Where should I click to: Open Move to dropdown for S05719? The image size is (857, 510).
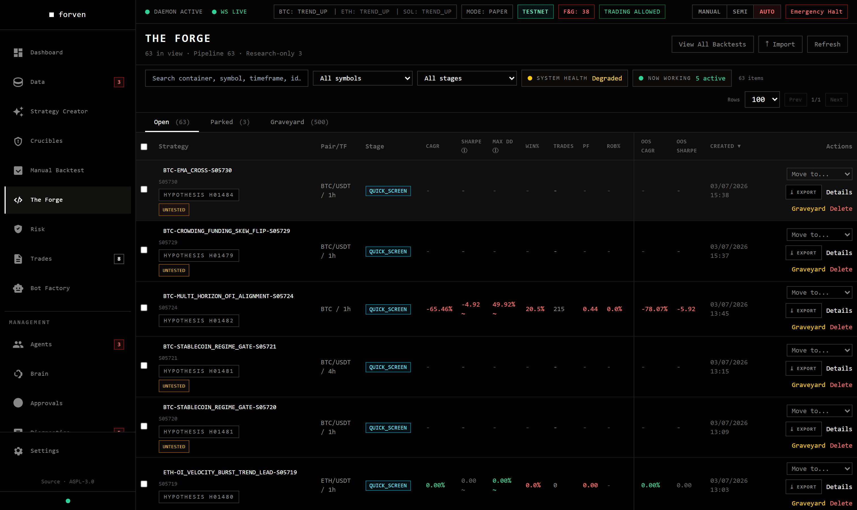point(819,469)
